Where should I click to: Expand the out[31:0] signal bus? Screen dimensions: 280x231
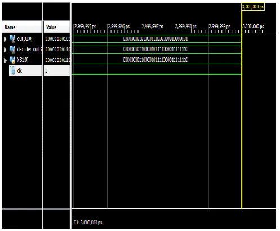(x=5, y=39)
